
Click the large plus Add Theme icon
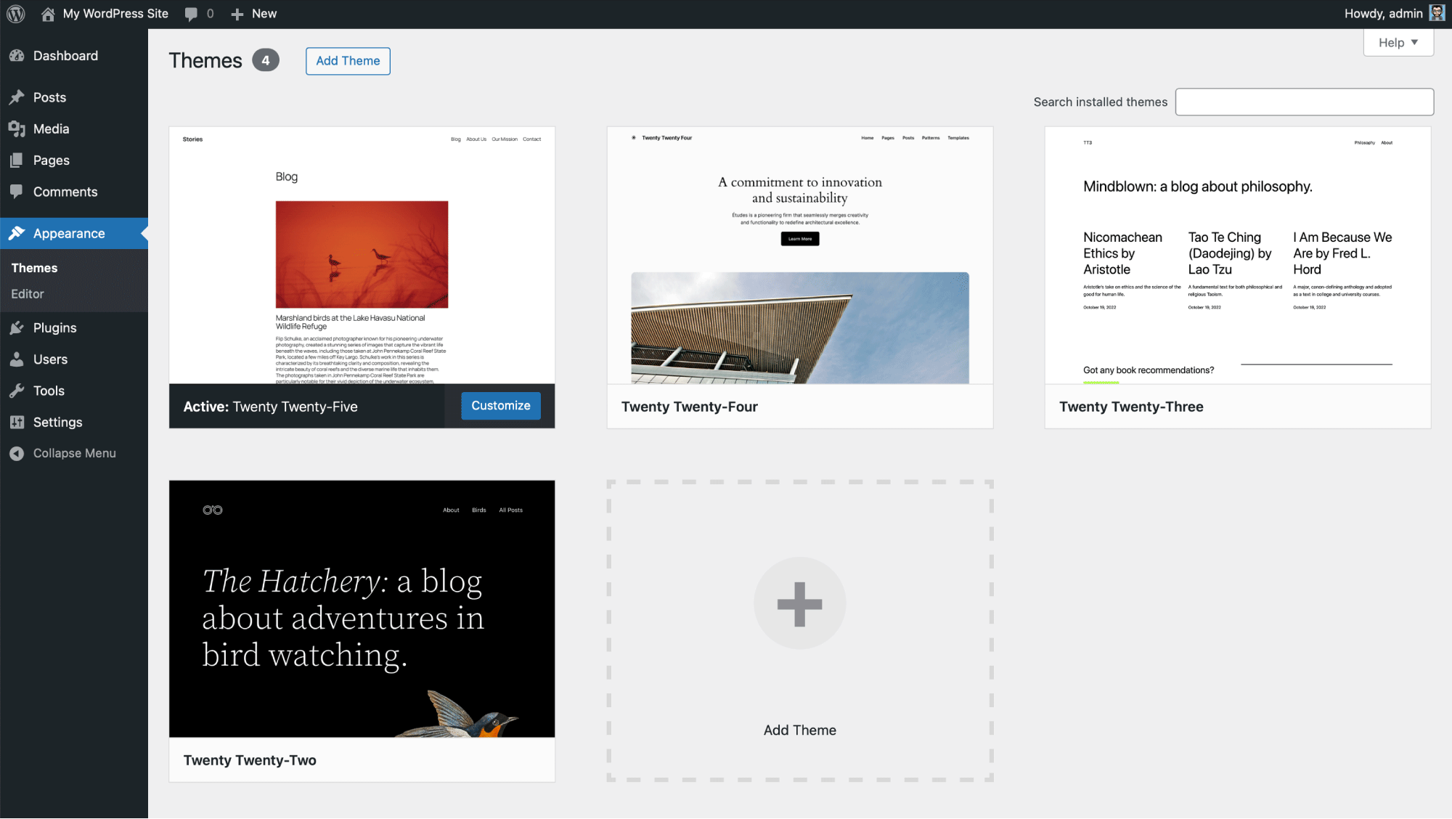[799, 603]
